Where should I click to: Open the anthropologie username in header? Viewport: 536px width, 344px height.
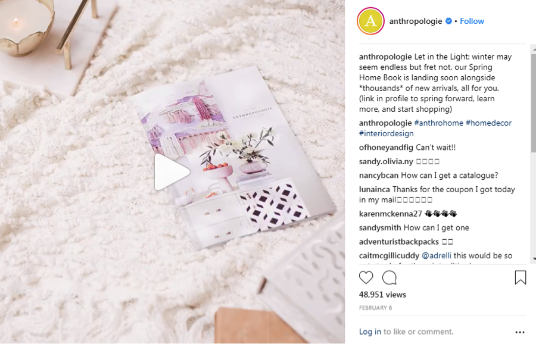[x=416, y=21]
